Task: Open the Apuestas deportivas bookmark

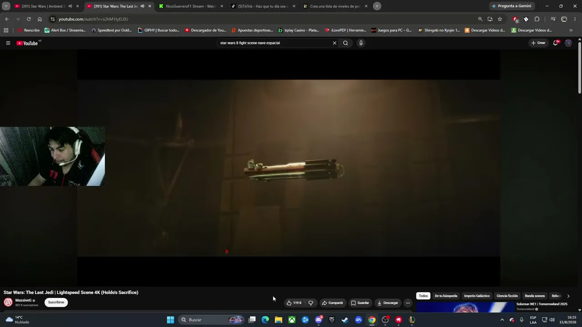Action: pyautogui.click(x=252, y=30)
